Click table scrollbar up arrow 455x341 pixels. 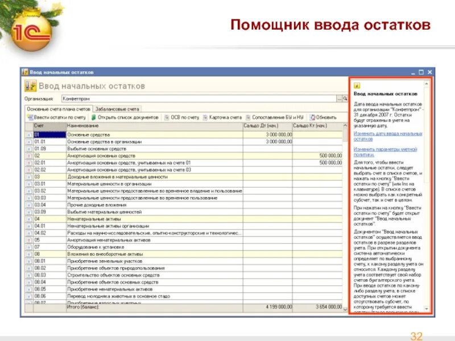point(345,126)
